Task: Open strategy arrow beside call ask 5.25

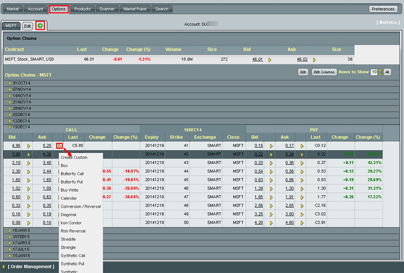Action: (59, 146)
